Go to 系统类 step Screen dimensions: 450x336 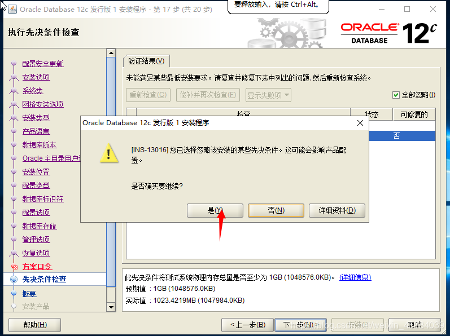33,91
